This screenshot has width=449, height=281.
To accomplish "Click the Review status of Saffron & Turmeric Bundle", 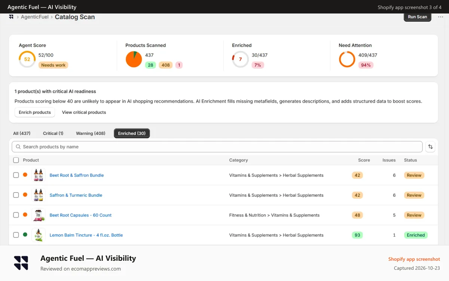I will tap(414, 195).
